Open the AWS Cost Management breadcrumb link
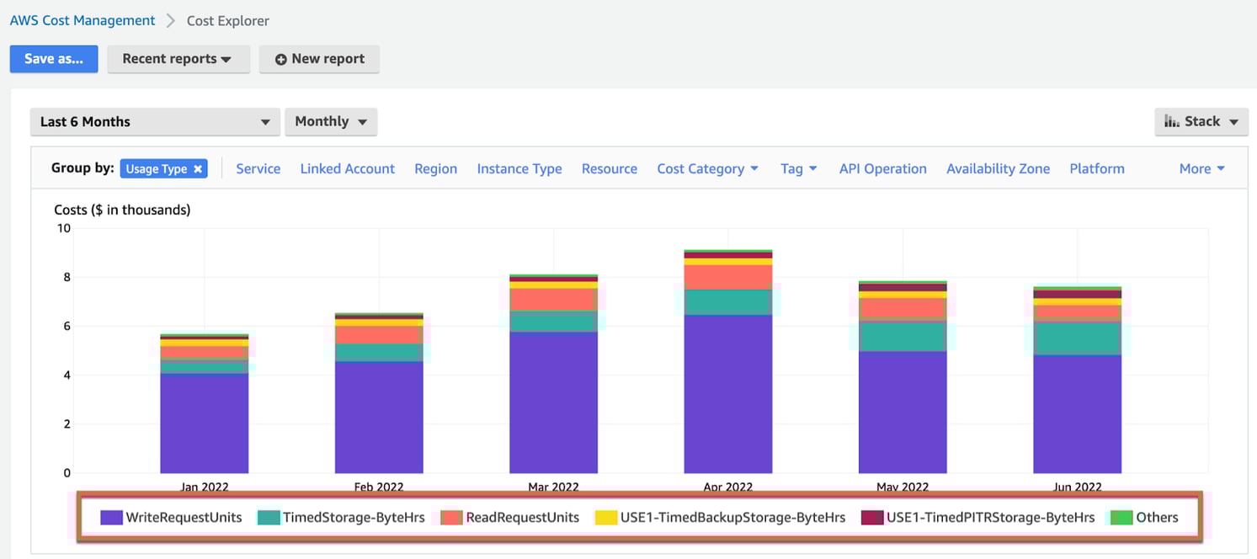Image resolution: width=1257 pixels, height=559 pixels. (x=82, y=19)
